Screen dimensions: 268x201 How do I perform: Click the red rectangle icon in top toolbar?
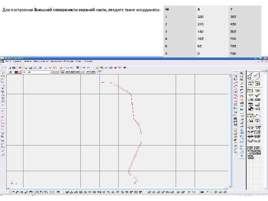click(115, 68)
